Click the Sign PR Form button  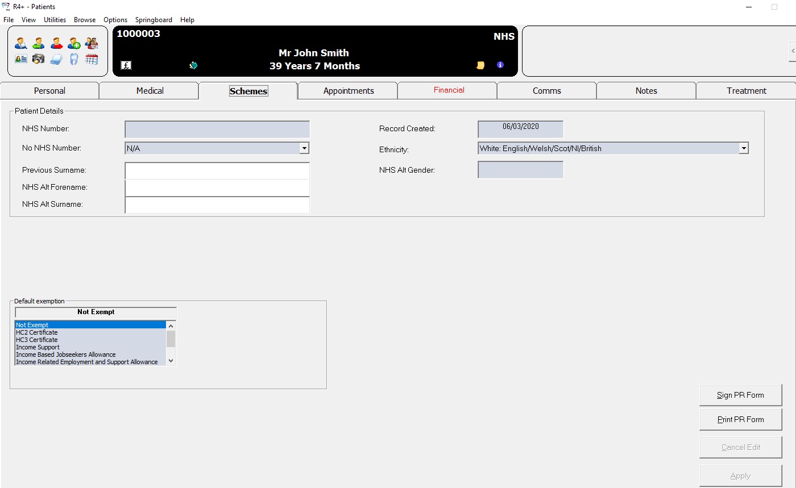(740, 395)
